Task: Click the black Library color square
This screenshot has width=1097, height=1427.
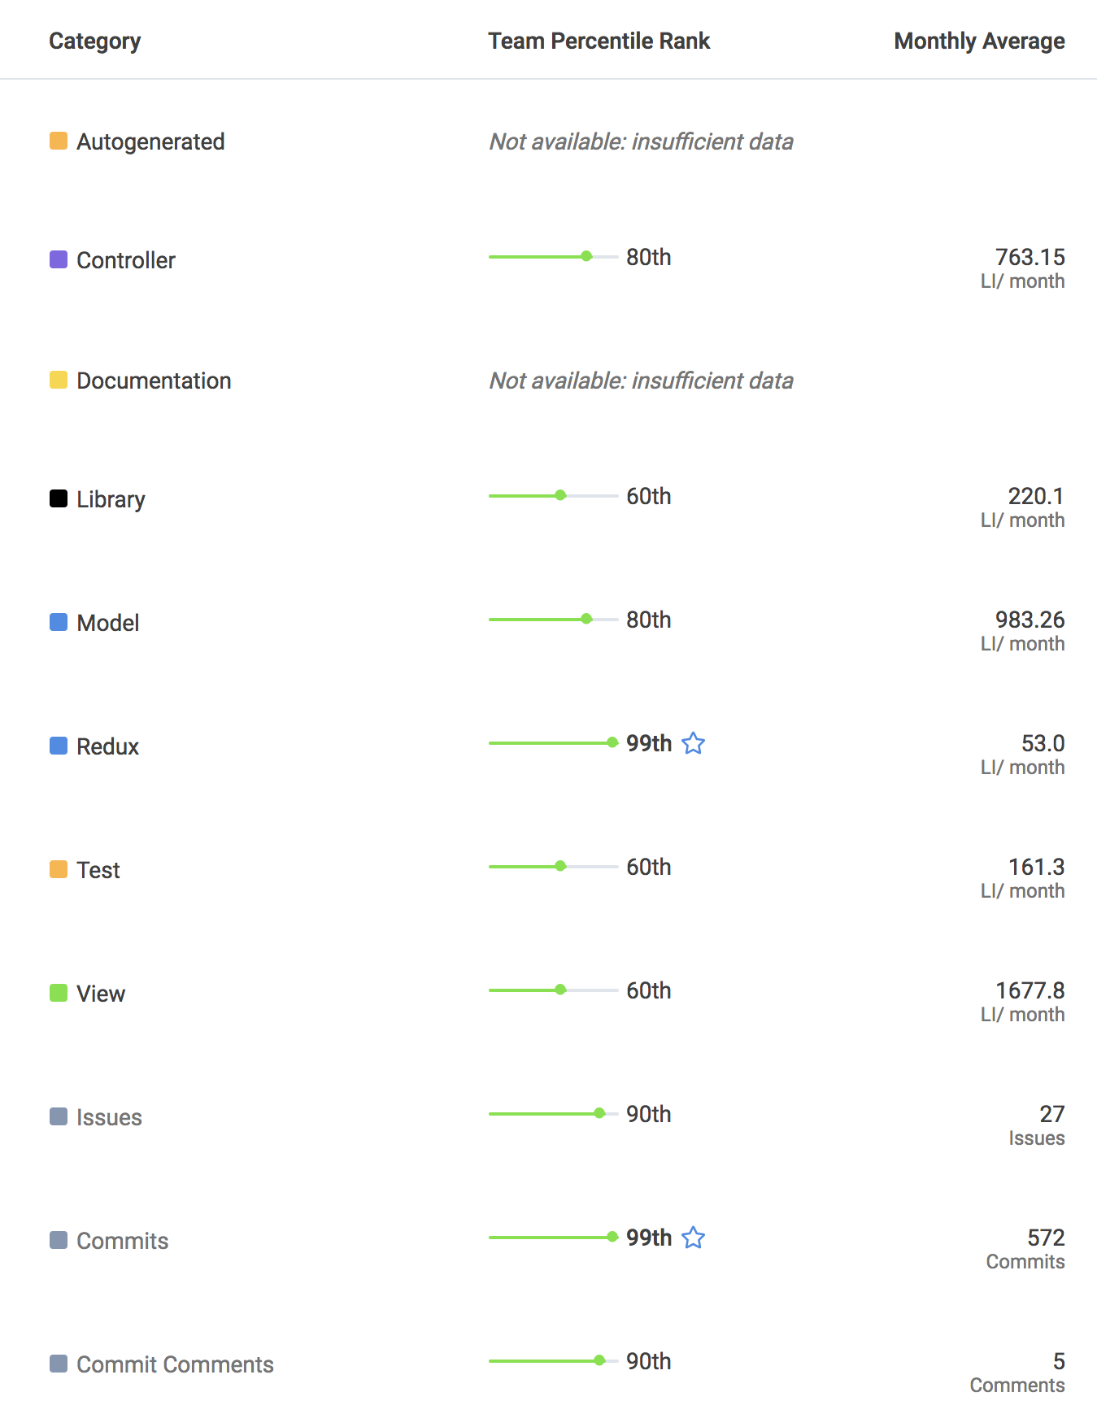Action: click(59, 498)
